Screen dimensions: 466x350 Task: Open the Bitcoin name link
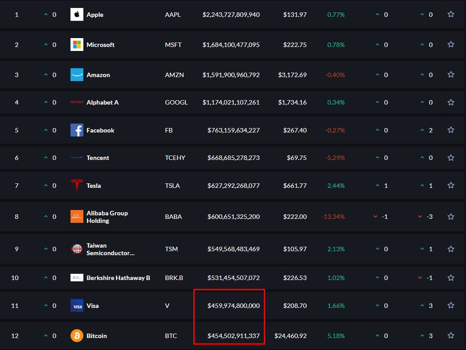pos(97,336)
